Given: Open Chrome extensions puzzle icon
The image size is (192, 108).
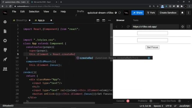Looking at the screenshot, I should tap(181, 6).
